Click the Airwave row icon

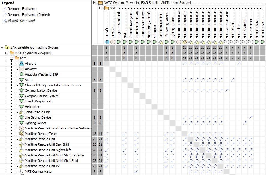click(22, 69)
